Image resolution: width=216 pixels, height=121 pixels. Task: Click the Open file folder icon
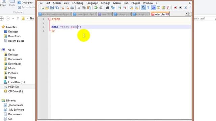[47, 8]
